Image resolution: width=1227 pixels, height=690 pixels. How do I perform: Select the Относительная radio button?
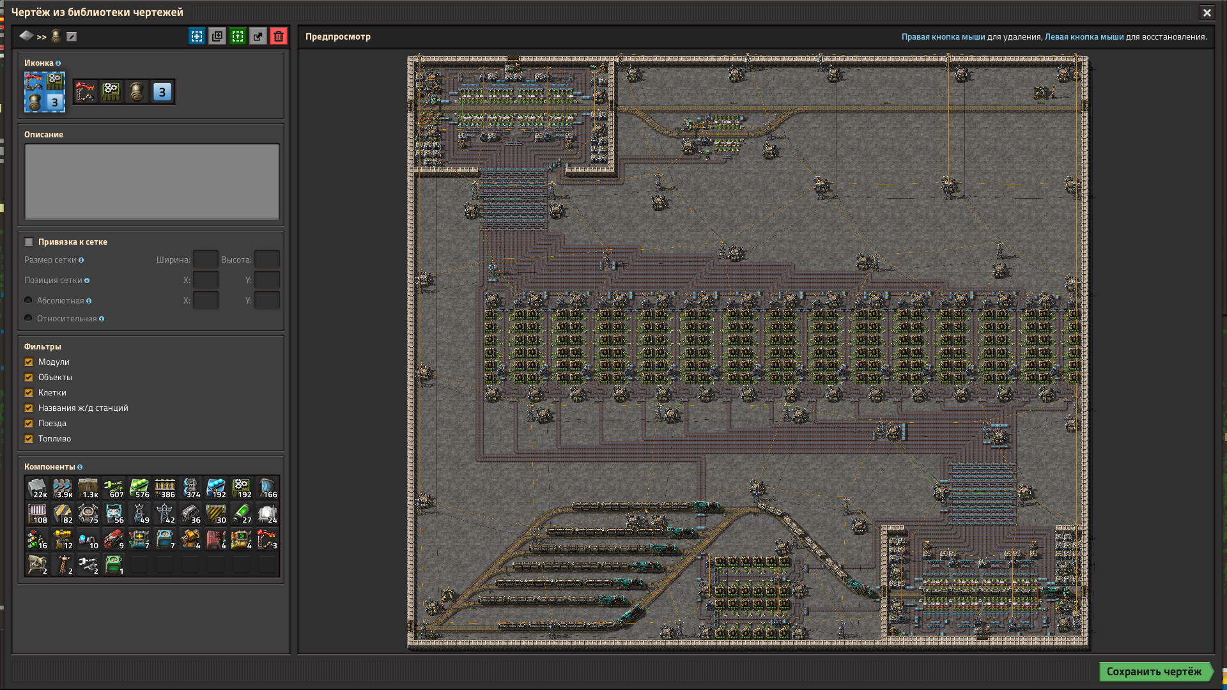click(x=28, y=318)
